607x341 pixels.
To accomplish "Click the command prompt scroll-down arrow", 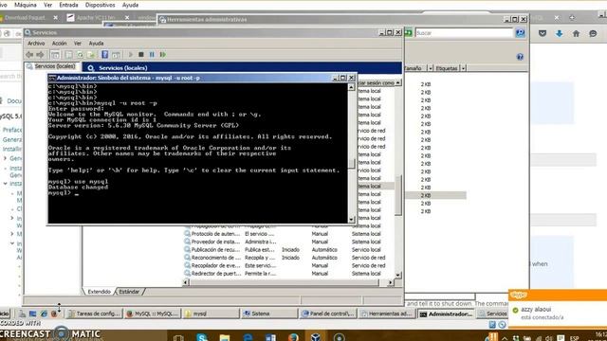I will (x=351, y=219).
